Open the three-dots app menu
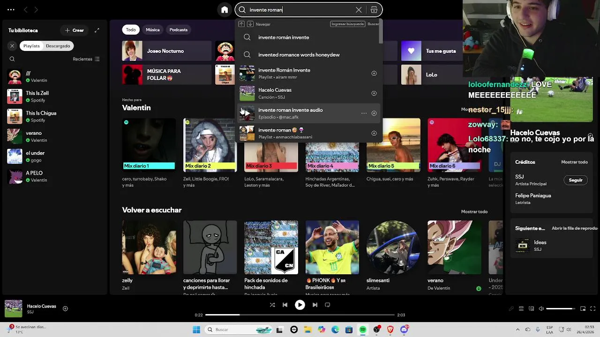Viewport: 600px width, 337px height. click(11, 9)
